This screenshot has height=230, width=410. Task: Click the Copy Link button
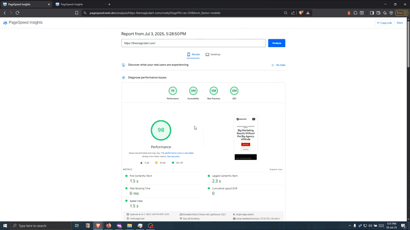point(384,23)
